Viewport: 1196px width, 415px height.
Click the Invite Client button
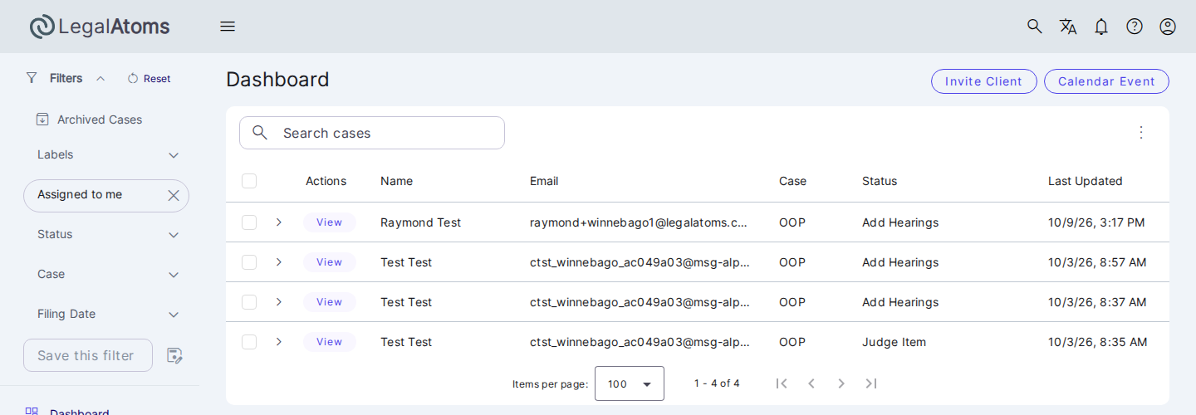pyautogui.click(x=984, y=81)
